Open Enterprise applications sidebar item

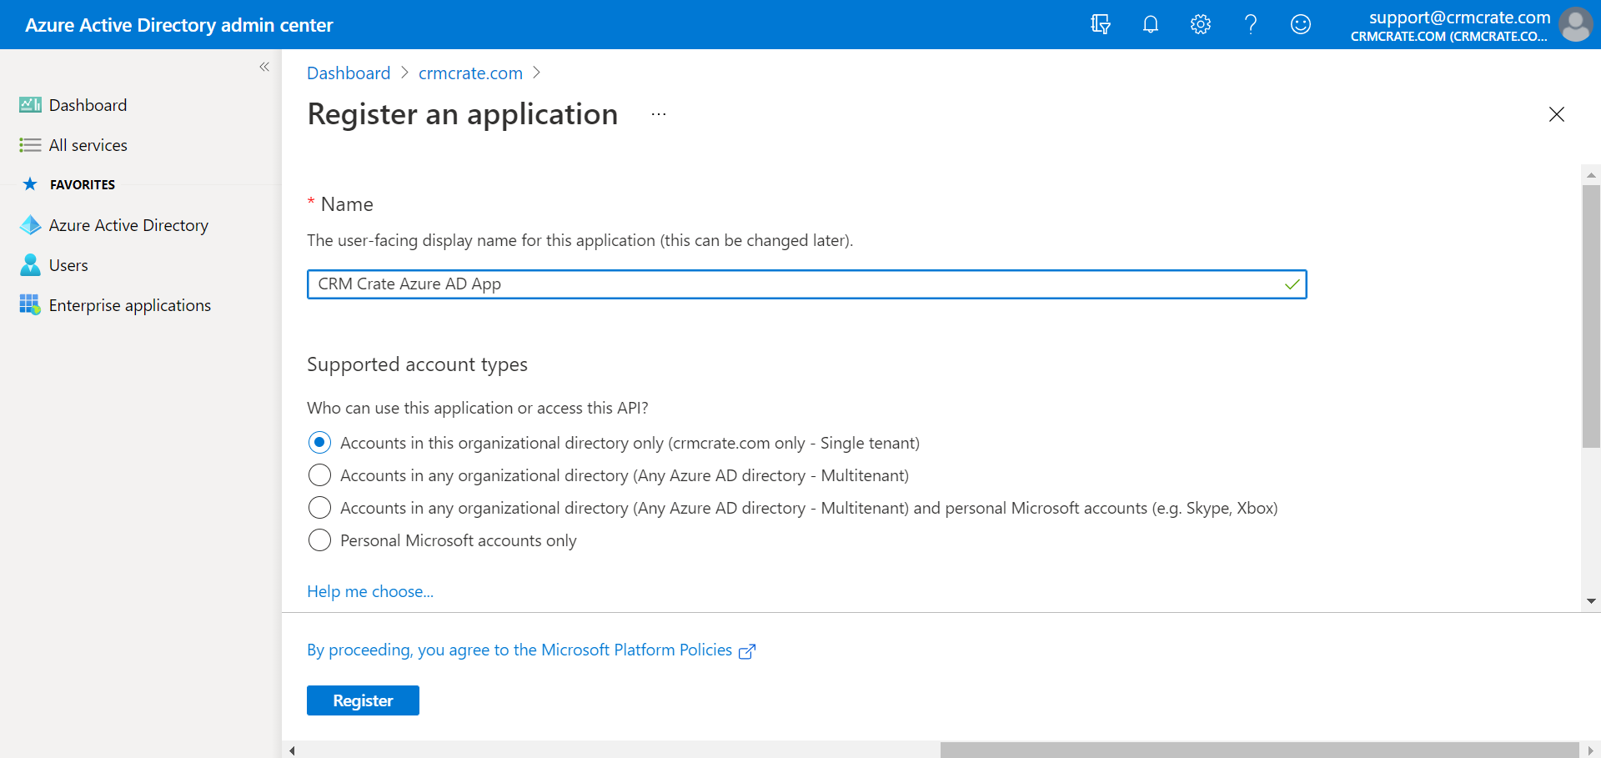point(130,305)
